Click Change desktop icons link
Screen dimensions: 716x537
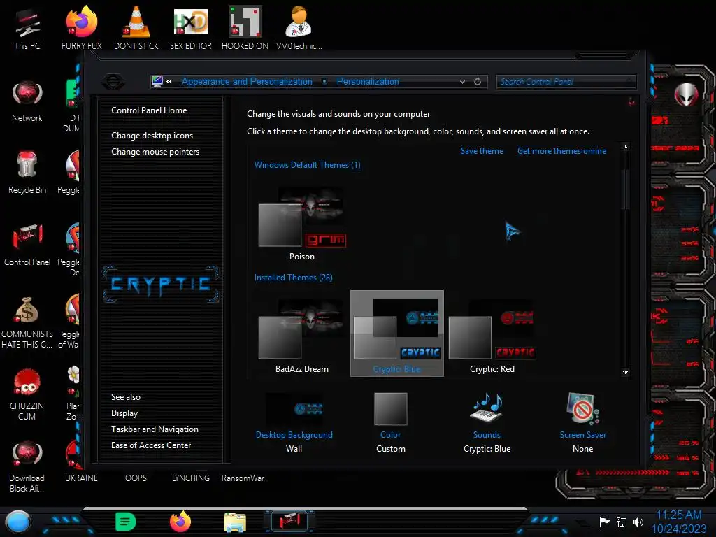click(x=152, y=136)
